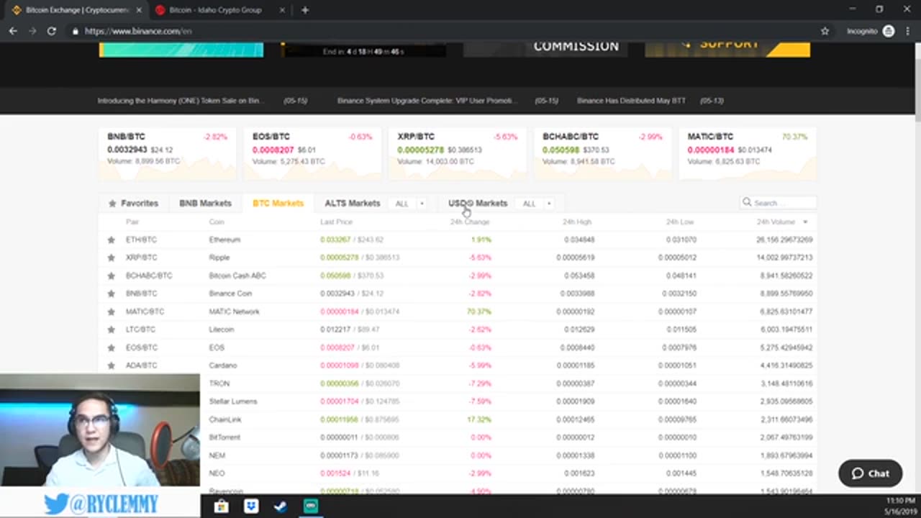Bookmark this page with star icon
The width and height of the screenshot is (921, 518).
825,31
